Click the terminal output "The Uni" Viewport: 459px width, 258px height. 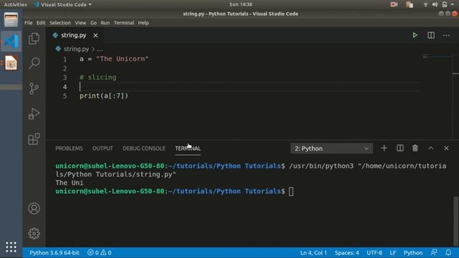[70, 183]
